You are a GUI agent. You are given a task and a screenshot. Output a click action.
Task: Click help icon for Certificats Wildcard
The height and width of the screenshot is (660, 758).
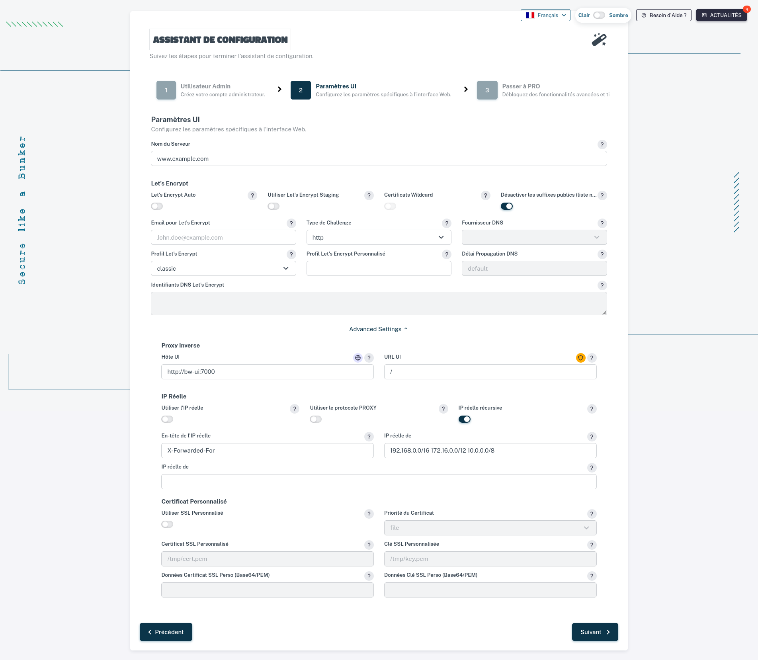click(x=485, y=195)
